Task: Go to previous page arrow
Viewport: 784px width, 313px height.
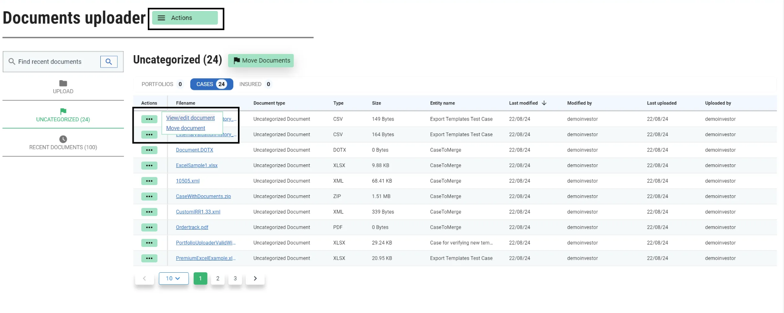Action: (x=144, y=279)
